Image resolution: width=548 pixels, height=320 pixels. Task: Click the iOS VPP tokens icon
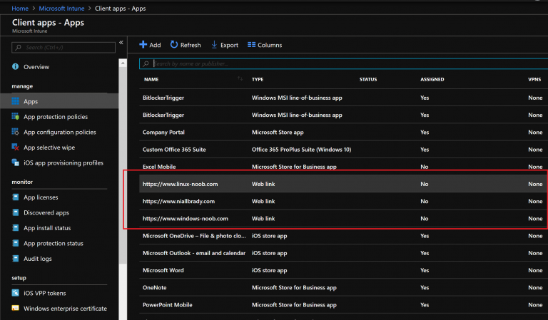click(15, 293)
